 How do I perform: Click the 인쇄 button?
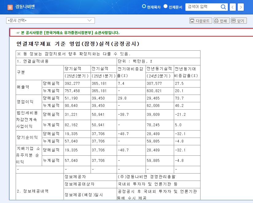[221, 21]
